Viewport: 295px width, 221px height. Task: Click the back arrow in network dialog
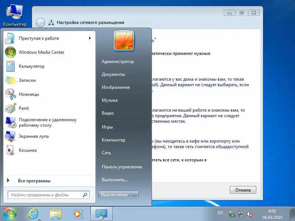(40, 22)
